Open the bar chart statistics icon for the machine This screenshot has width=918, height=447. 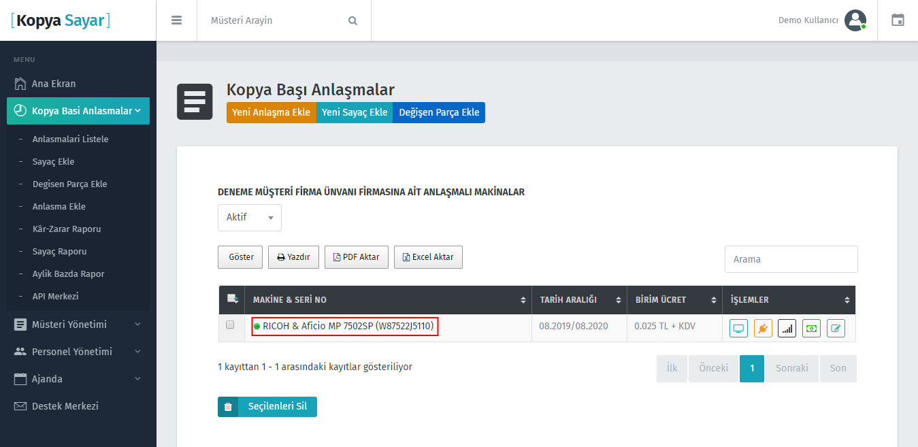click(787, 328)
